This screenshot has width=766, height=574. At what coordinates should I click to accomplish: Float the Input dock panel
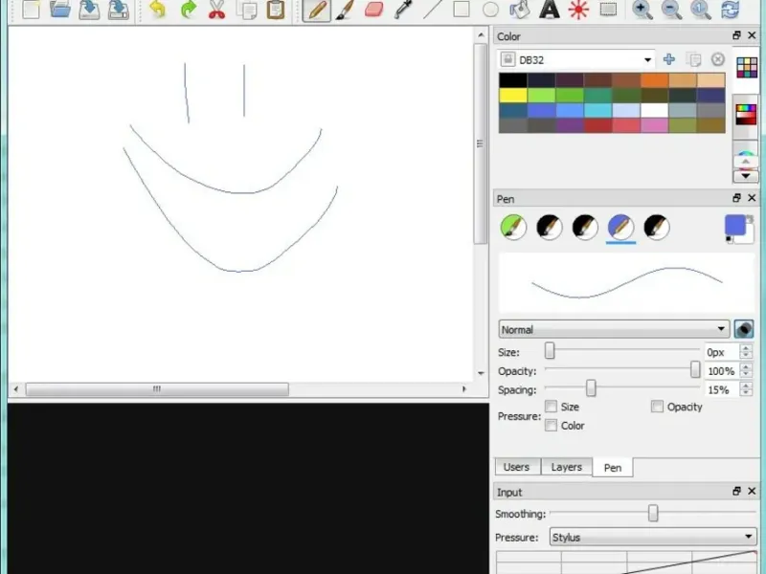point(736,491)
